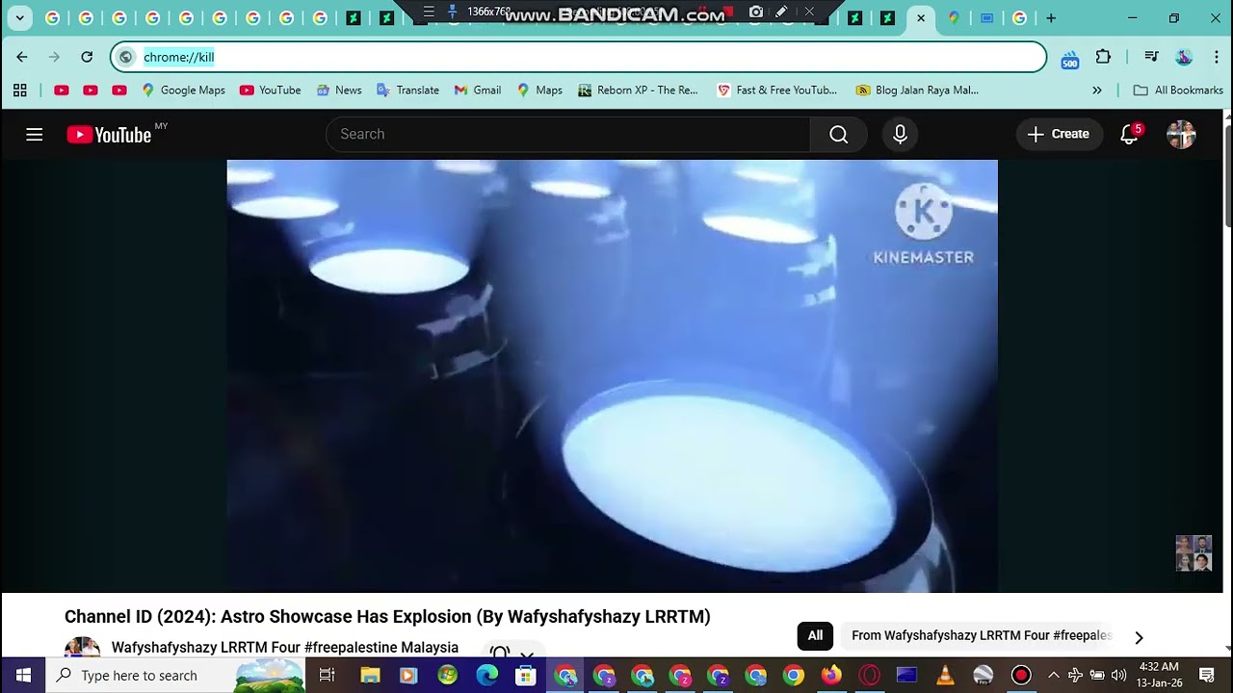
Task: Open the News bookmark
Action: [338, 90]
